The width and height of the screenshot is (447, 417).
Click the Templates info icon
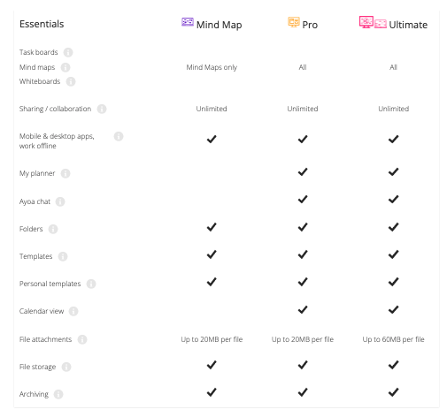click(x=63, y=256)
